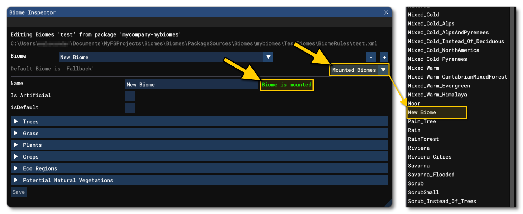523x214 pixels.
Task: Click the plus button to add biome
Action: pos(384,57)
